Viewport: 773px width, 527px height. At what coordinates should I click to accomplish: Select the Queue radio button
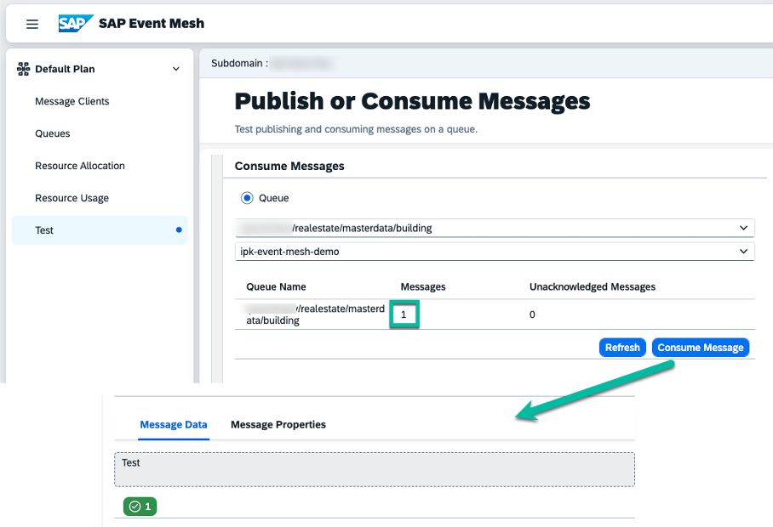(x=247, y=198)
